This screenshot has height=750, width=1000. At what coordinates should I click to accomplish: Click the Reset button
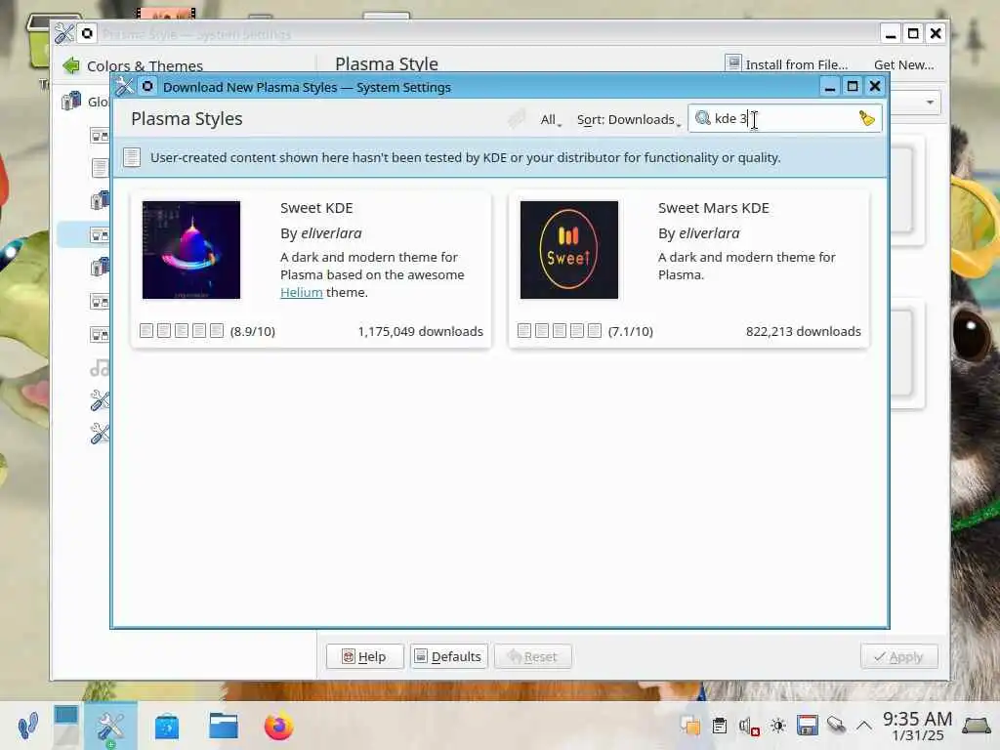click(x=532, y=656)
